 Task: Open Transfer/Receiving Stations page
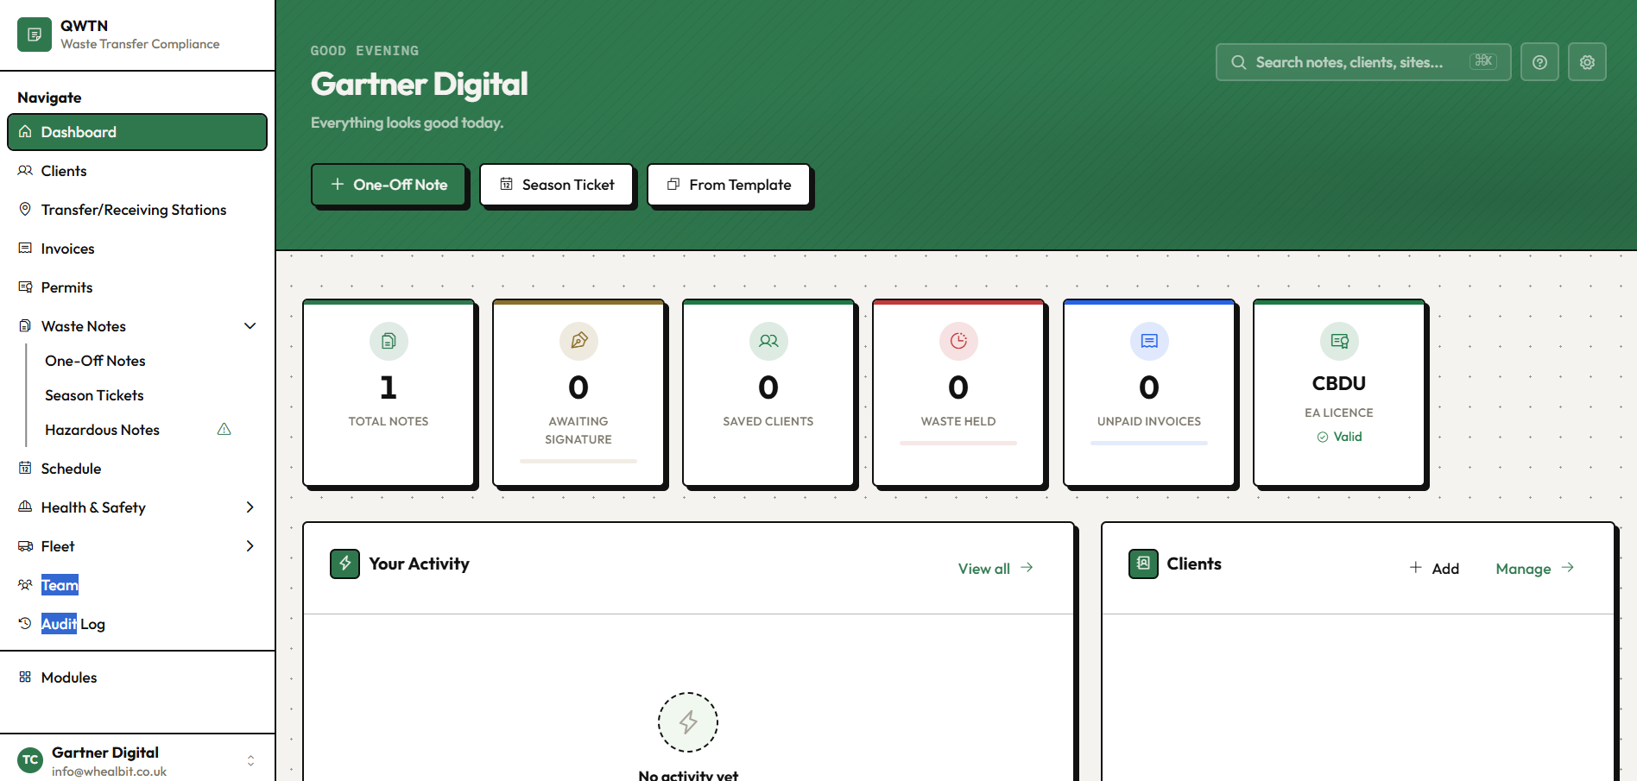tap(137, 210)
